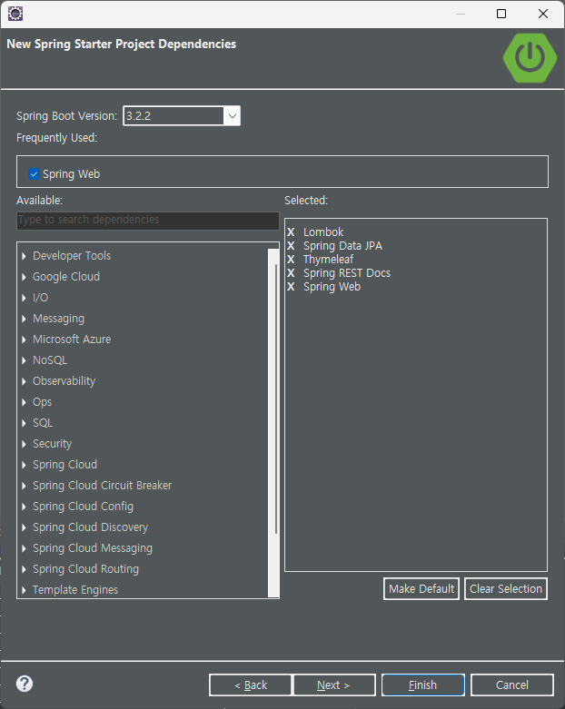Expand the NoSQL category
This screenshot has height=709, width=565.
(24, 360)
